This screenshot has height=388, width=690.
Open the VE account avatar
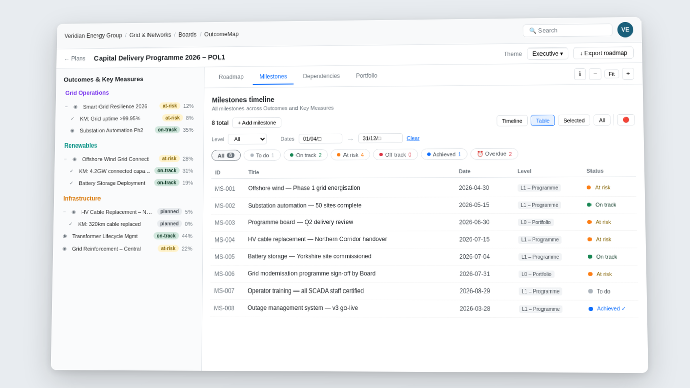[625, 30]
